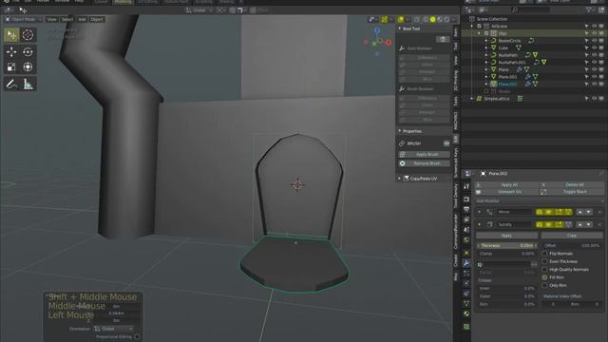The image size is (608, 342).
Task: Select the Move tool
Action: [11, 51]
